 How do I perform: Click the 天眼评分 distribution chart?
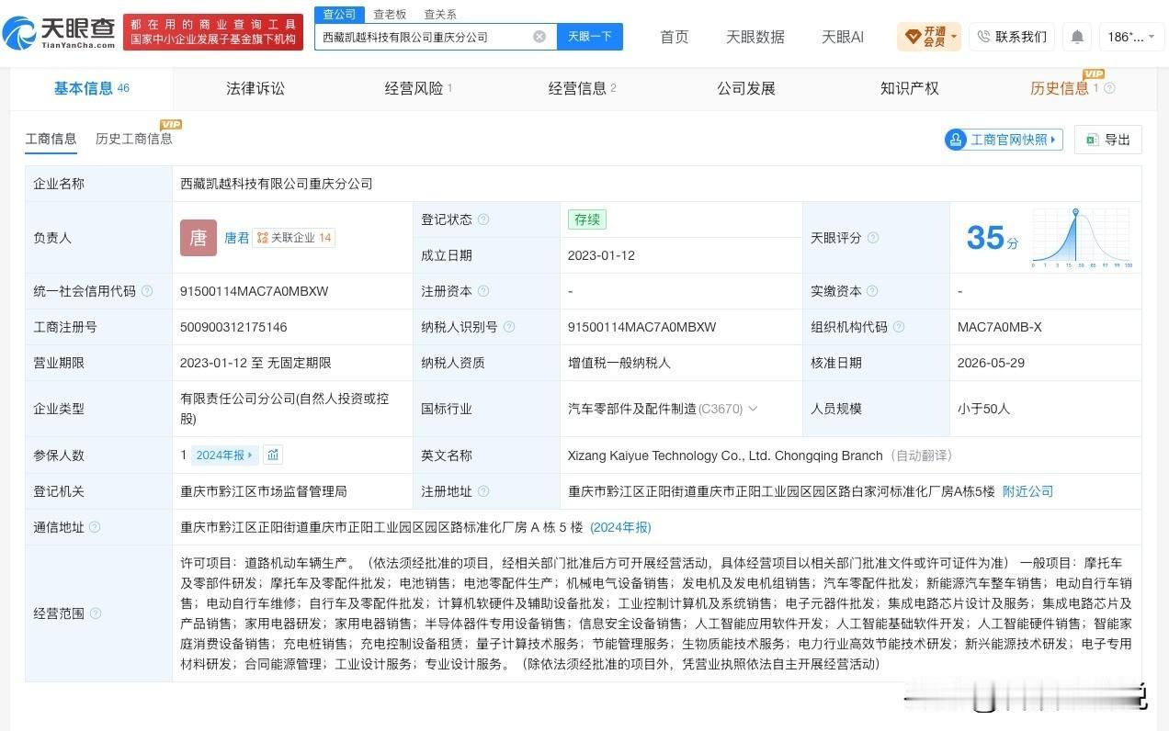(x=1082, y=238)
